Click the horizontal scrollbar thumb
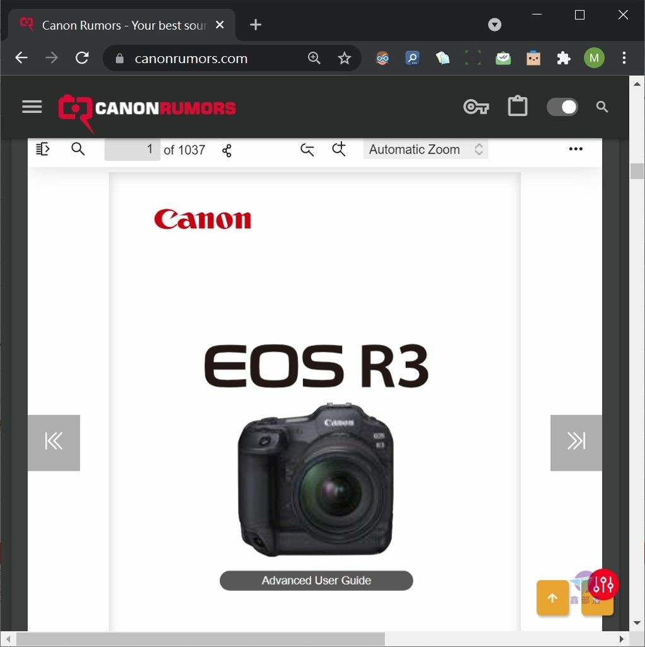This screenshot has height=647, width=645. click(201, 639)
